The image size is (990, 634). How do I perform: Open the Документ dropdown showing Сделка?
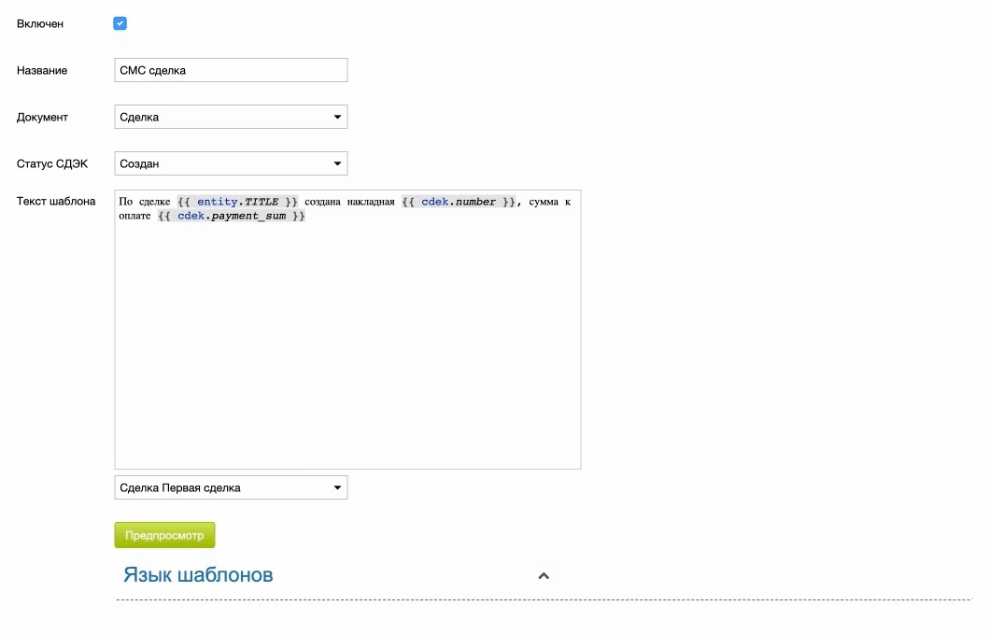coord(231,117)
